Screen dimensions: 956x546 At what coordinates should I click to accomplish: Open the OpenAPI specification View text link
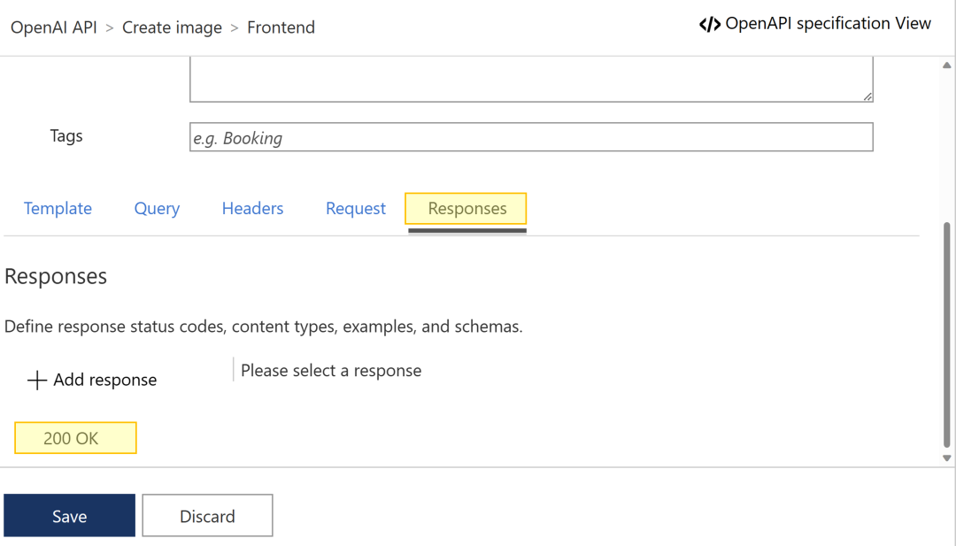point(828,24)
